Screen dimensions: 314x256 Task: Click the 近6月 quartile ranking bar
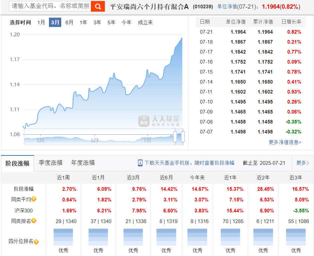[166, 237]
